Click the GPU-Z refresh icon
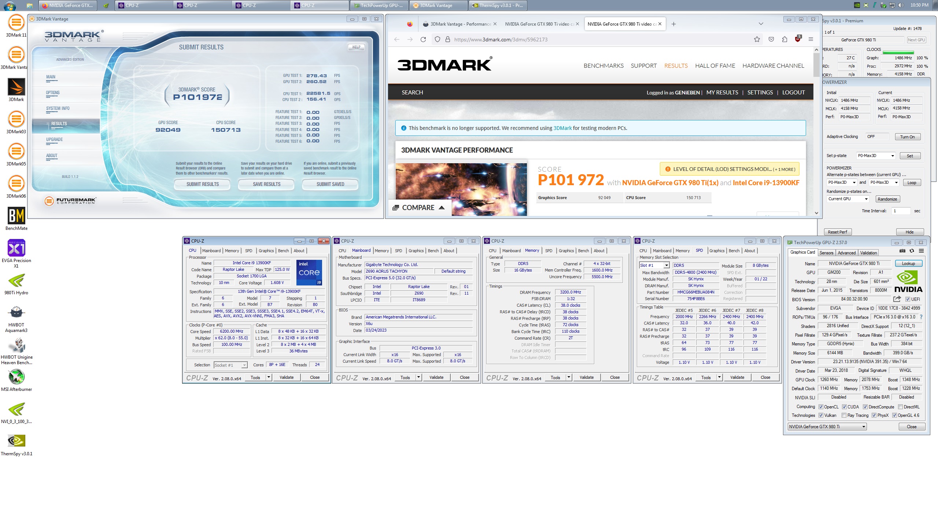 click(912, 251)
